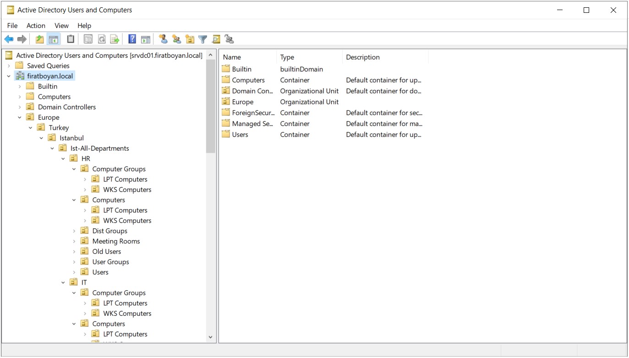This screenshot has width=629, height=358.
Task: Select the Users container in the right list
Action: click(240, 135)
